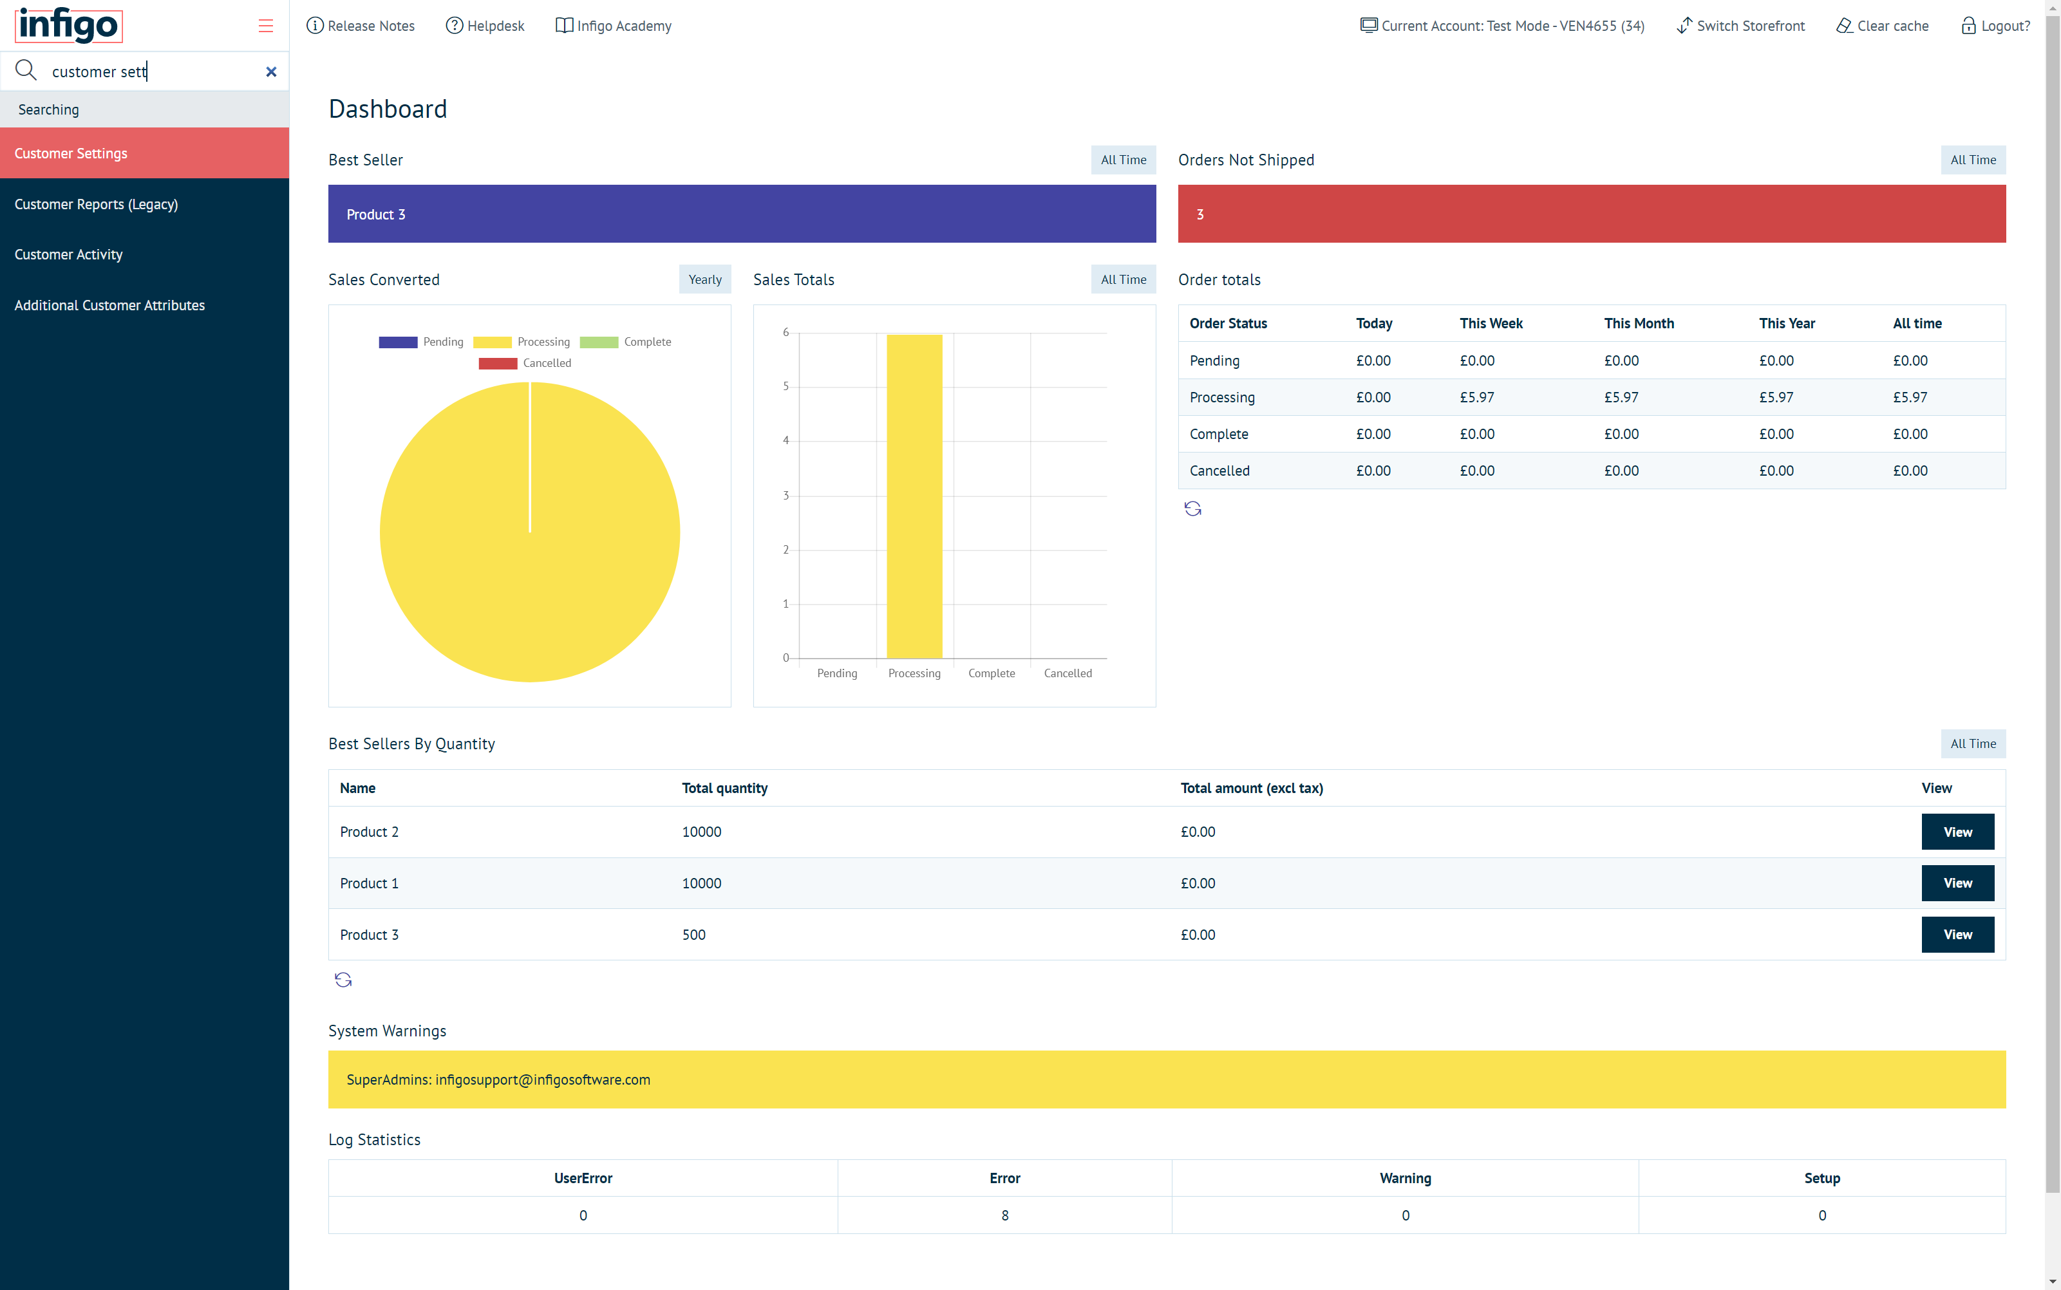Toggle Processing legend in Sales Converted chart
Image resolution: width=2061 pixels, height=1290 pixels.
[522, 342]
